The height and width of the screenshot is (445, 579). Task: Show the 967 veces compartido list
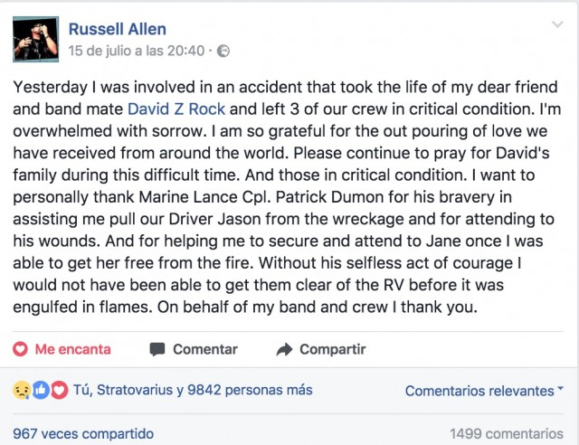pos(83,434)
